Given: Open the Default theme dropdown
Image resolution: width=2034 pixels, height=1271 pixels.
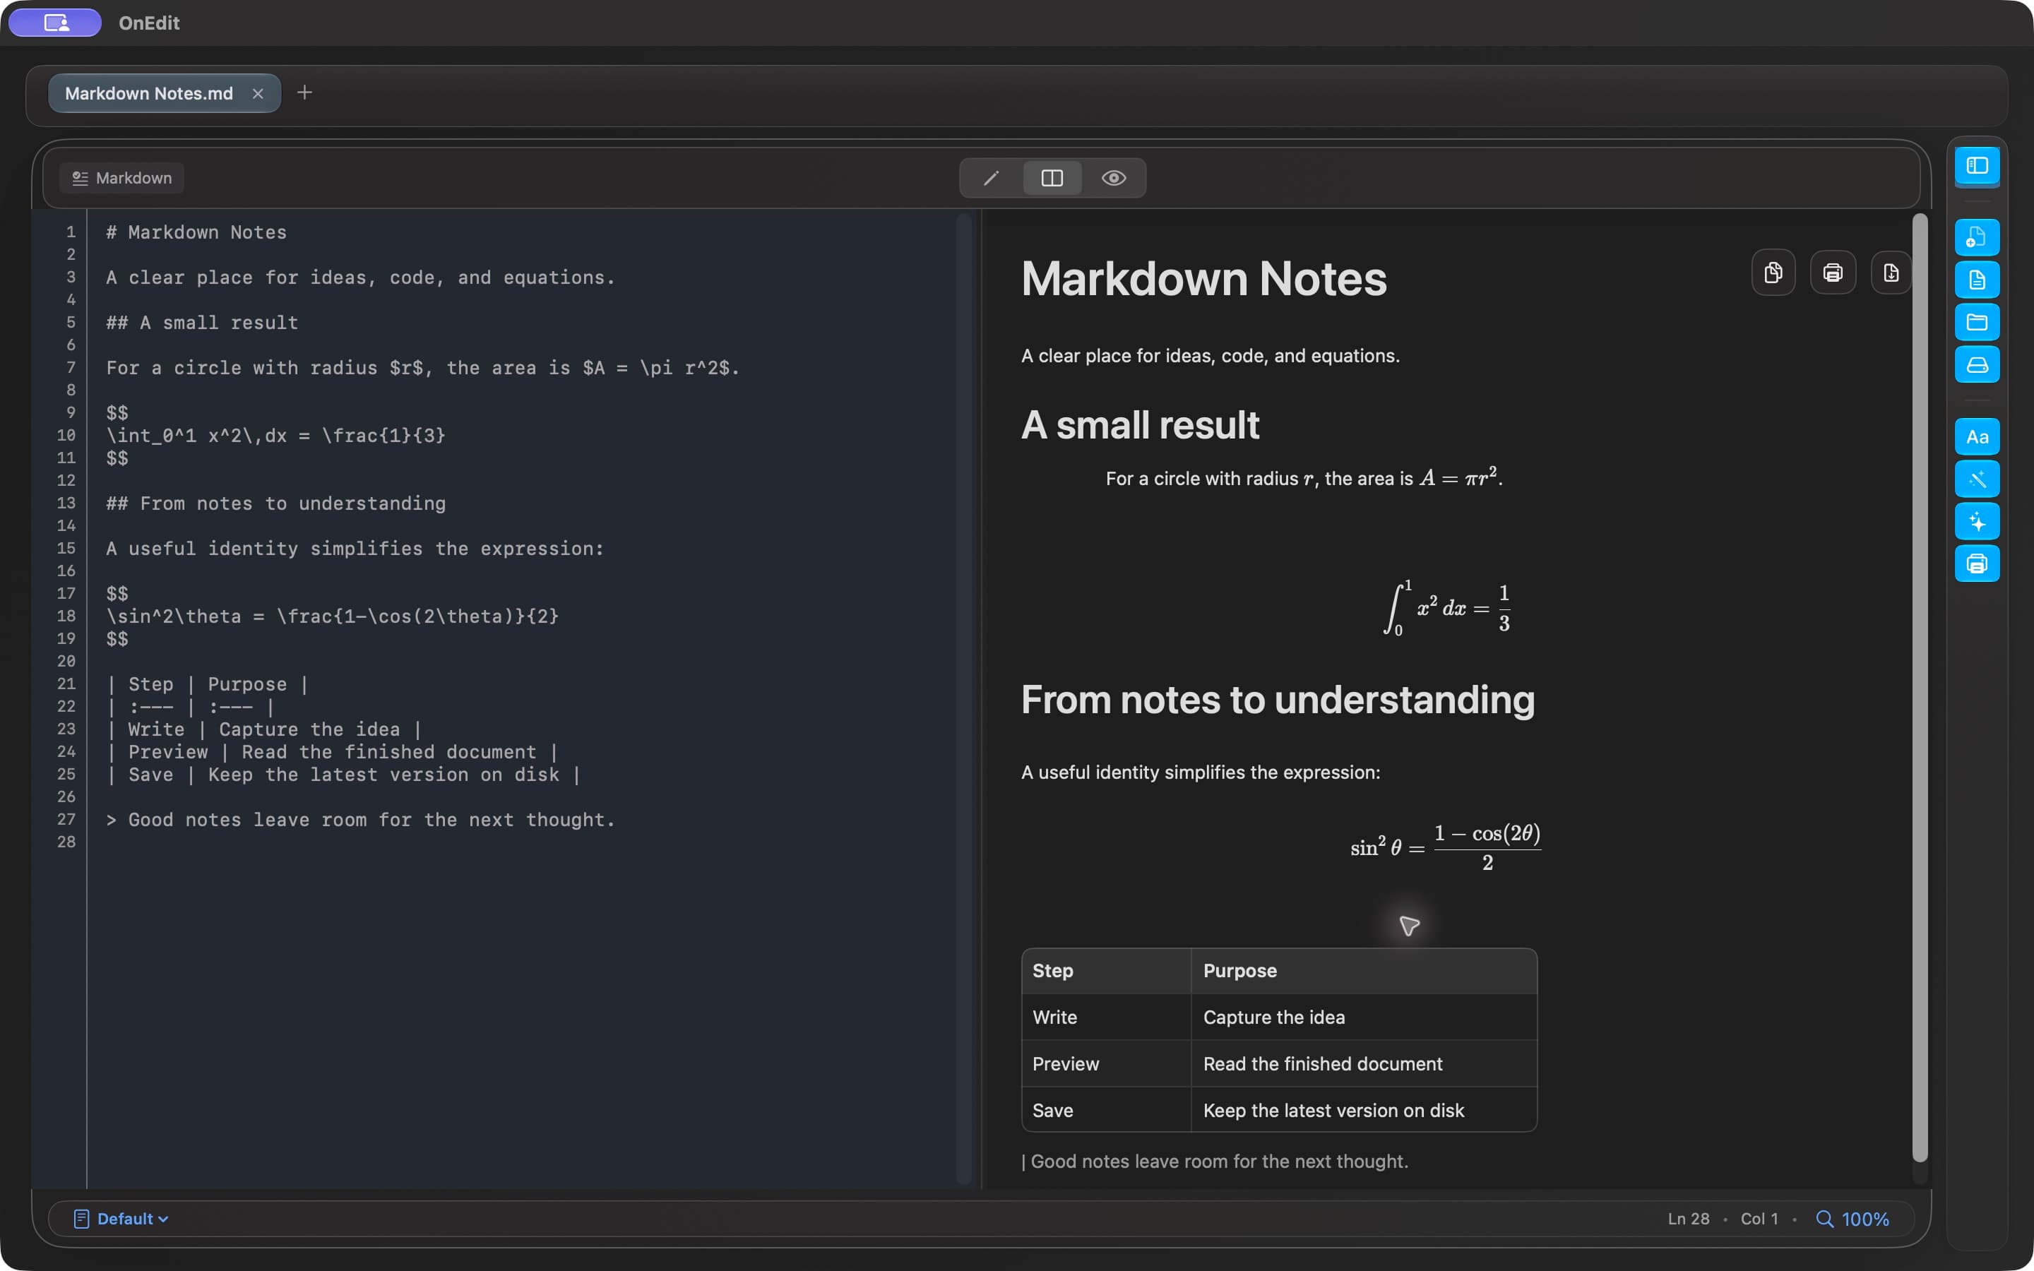Looking at the screenshot, I should click(121, 1219).
